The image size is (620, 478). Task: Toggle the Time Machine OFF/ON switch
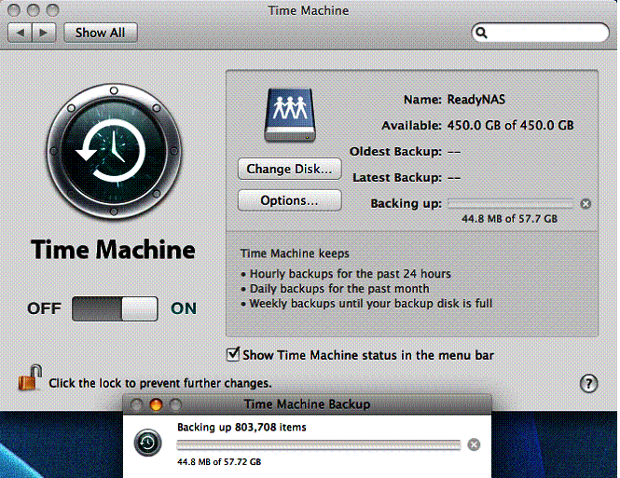[115, 308]
